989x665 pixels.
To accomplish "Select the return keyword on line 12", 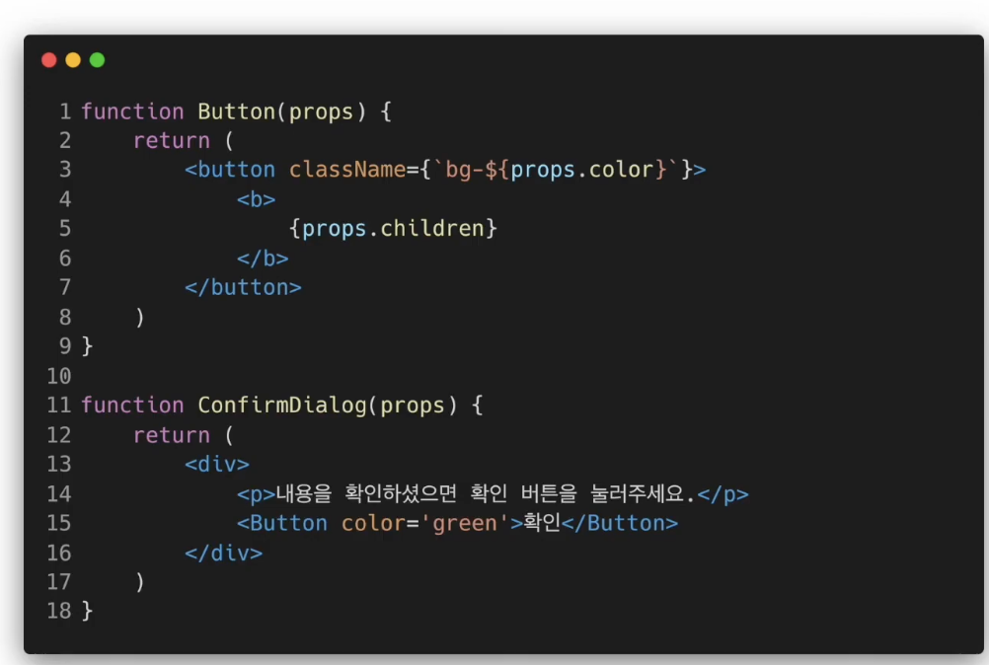I will click(172, 434).
